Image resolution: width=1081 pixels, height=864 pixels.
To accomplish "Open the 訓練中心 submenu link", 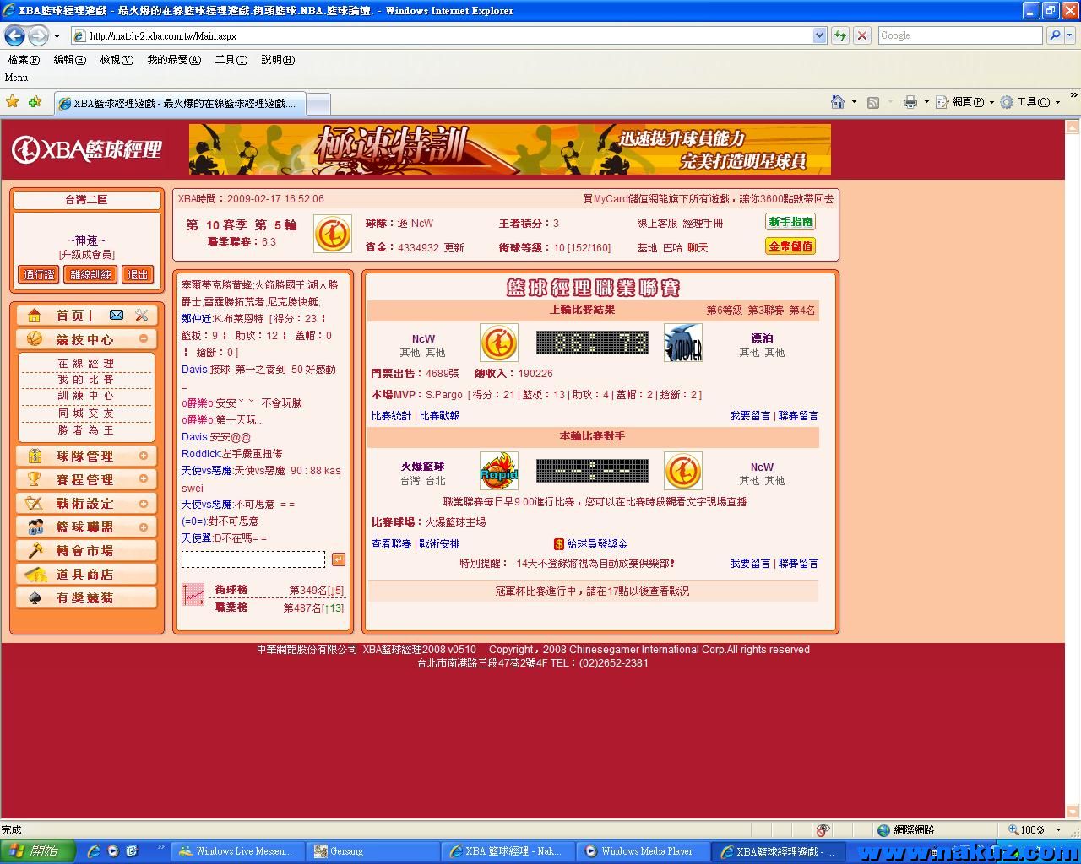I will tap(85, 396).
